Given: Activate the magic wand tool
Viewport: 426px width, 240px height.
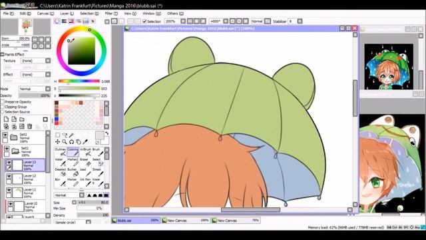Looking at the screenshot, I should click(x=71, y=135).
